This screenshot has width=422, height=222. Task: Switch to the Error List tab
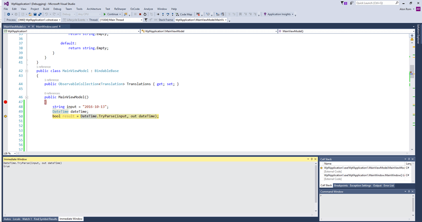[389, 185]
